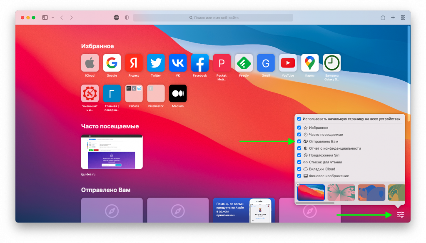Open the VK favorite
This screenshot has width=426, height=243.
tap(178, 63)
